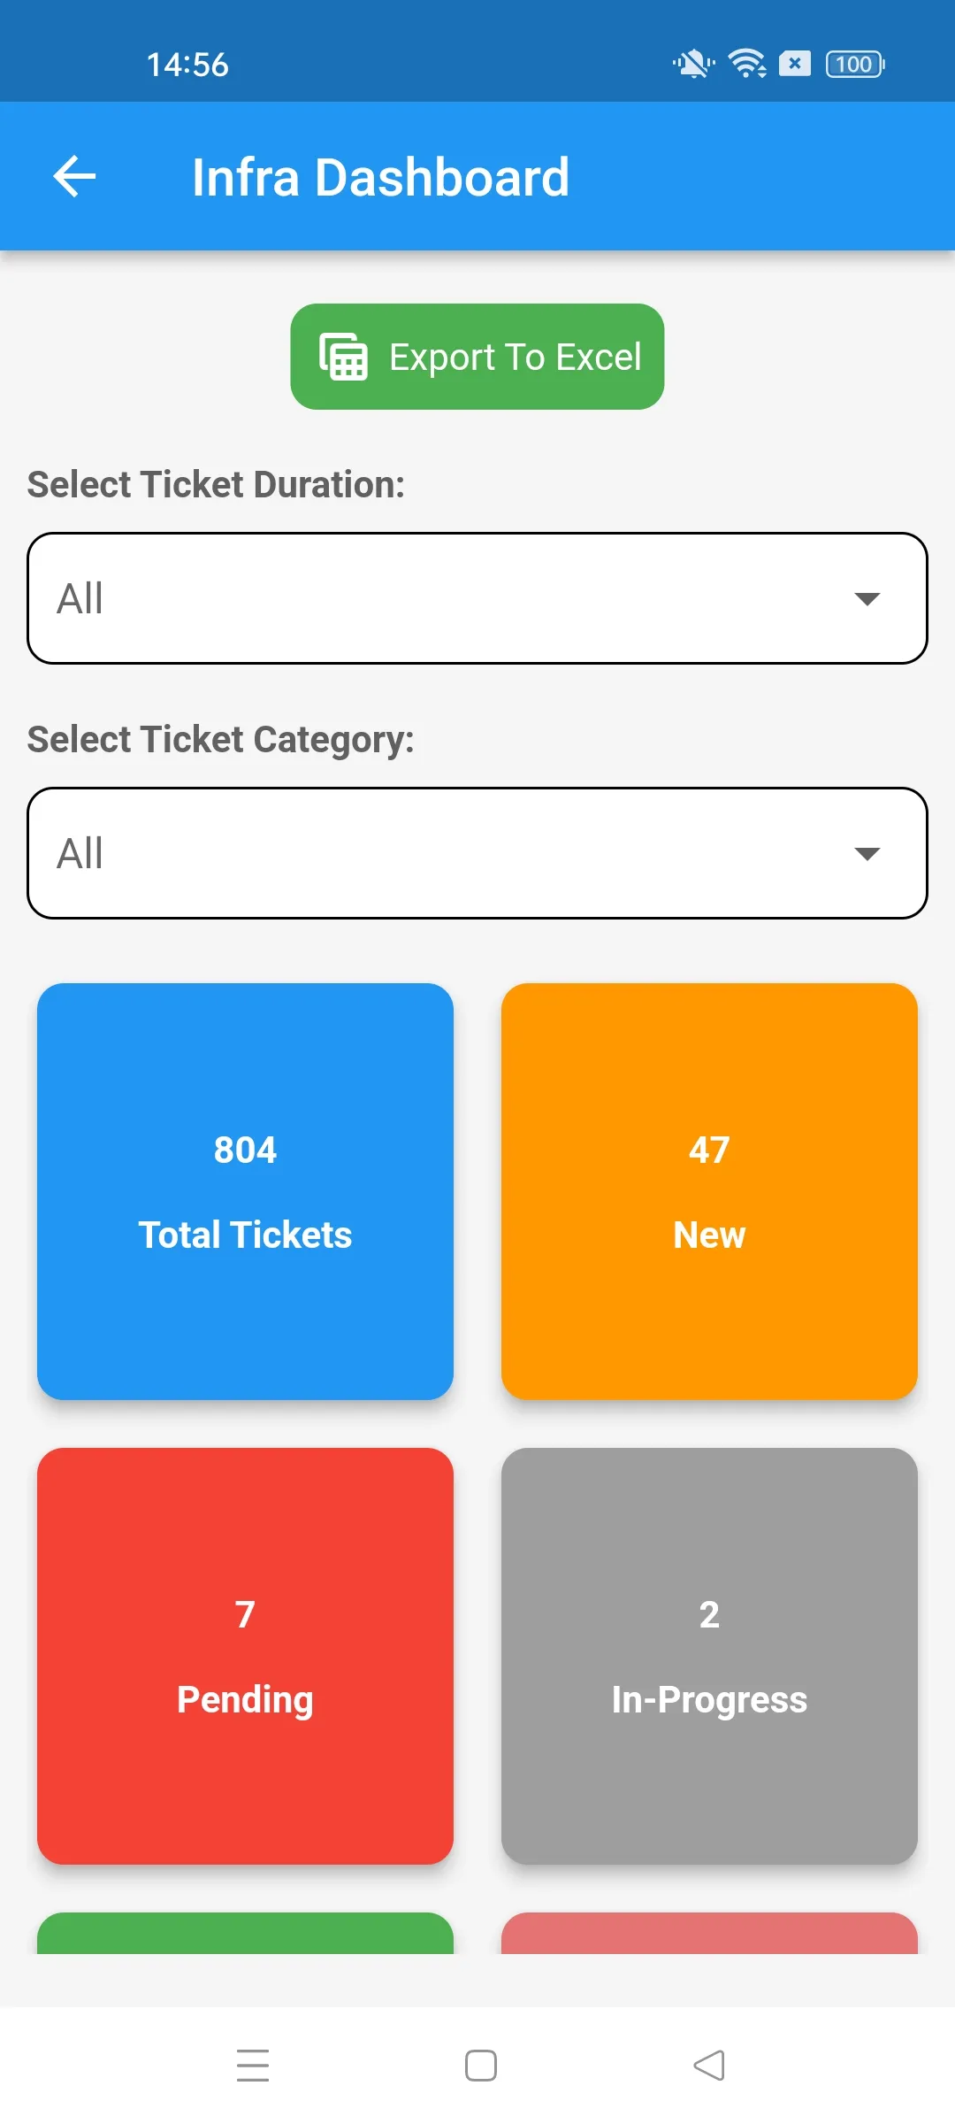Open the Ticket Duration dropdown

tap(477, 598)
